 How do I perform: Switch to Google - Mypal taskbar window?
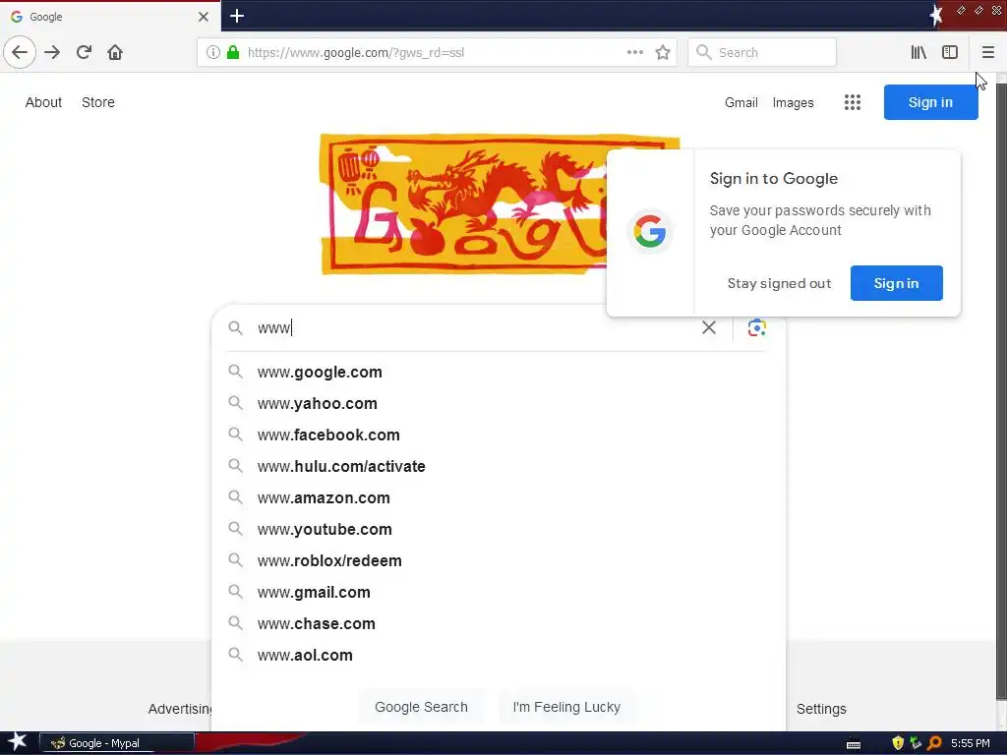click(117, 743)
